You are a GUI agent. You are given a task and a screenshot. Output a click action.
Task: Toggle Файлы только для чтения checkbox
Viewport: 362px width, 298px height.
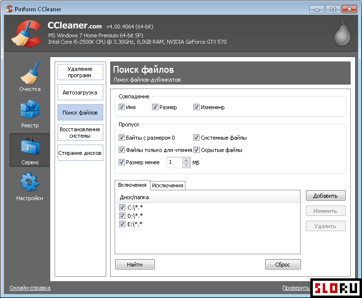[121, 150]
